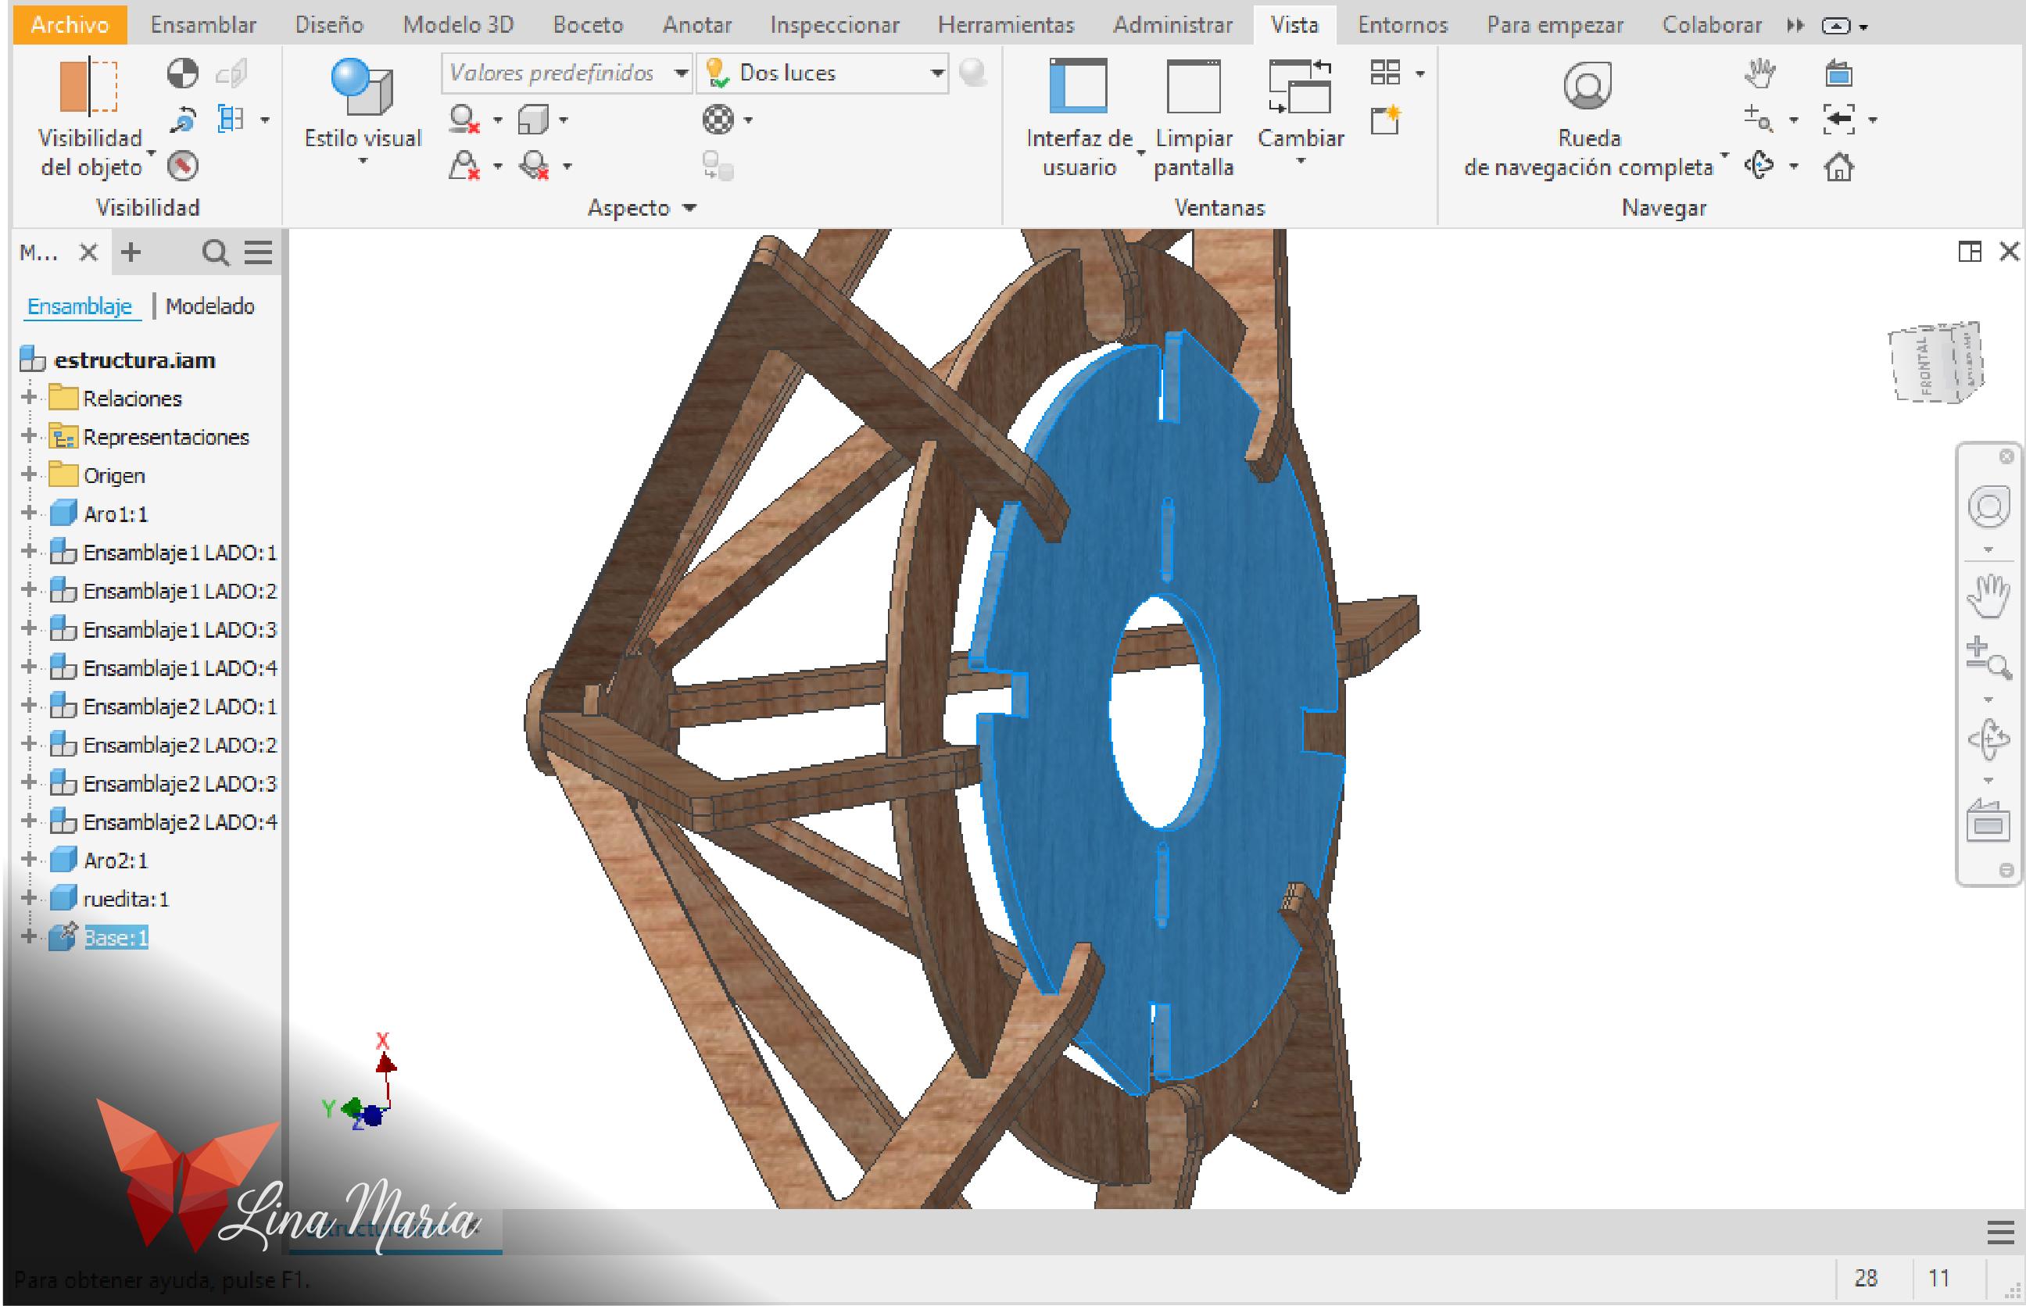This screenshot has height=1306, width=2026.
Task: Expand Ensamblaje2 LADO:4 node
Action: (29, 821)
